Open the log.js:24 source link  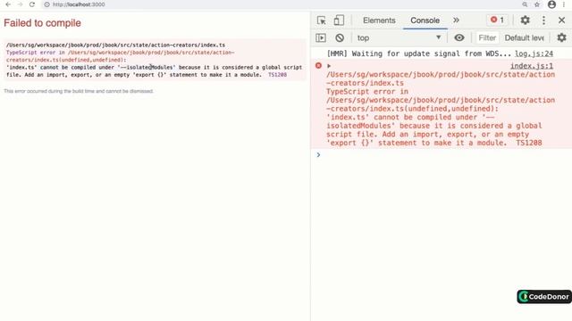pyautogui.click(x=534, y=53)
